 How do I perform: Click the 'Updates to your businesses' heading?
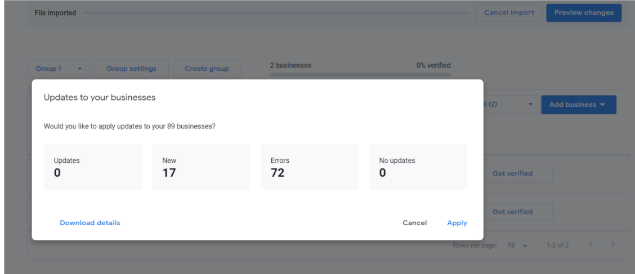[x=100, y=97]
